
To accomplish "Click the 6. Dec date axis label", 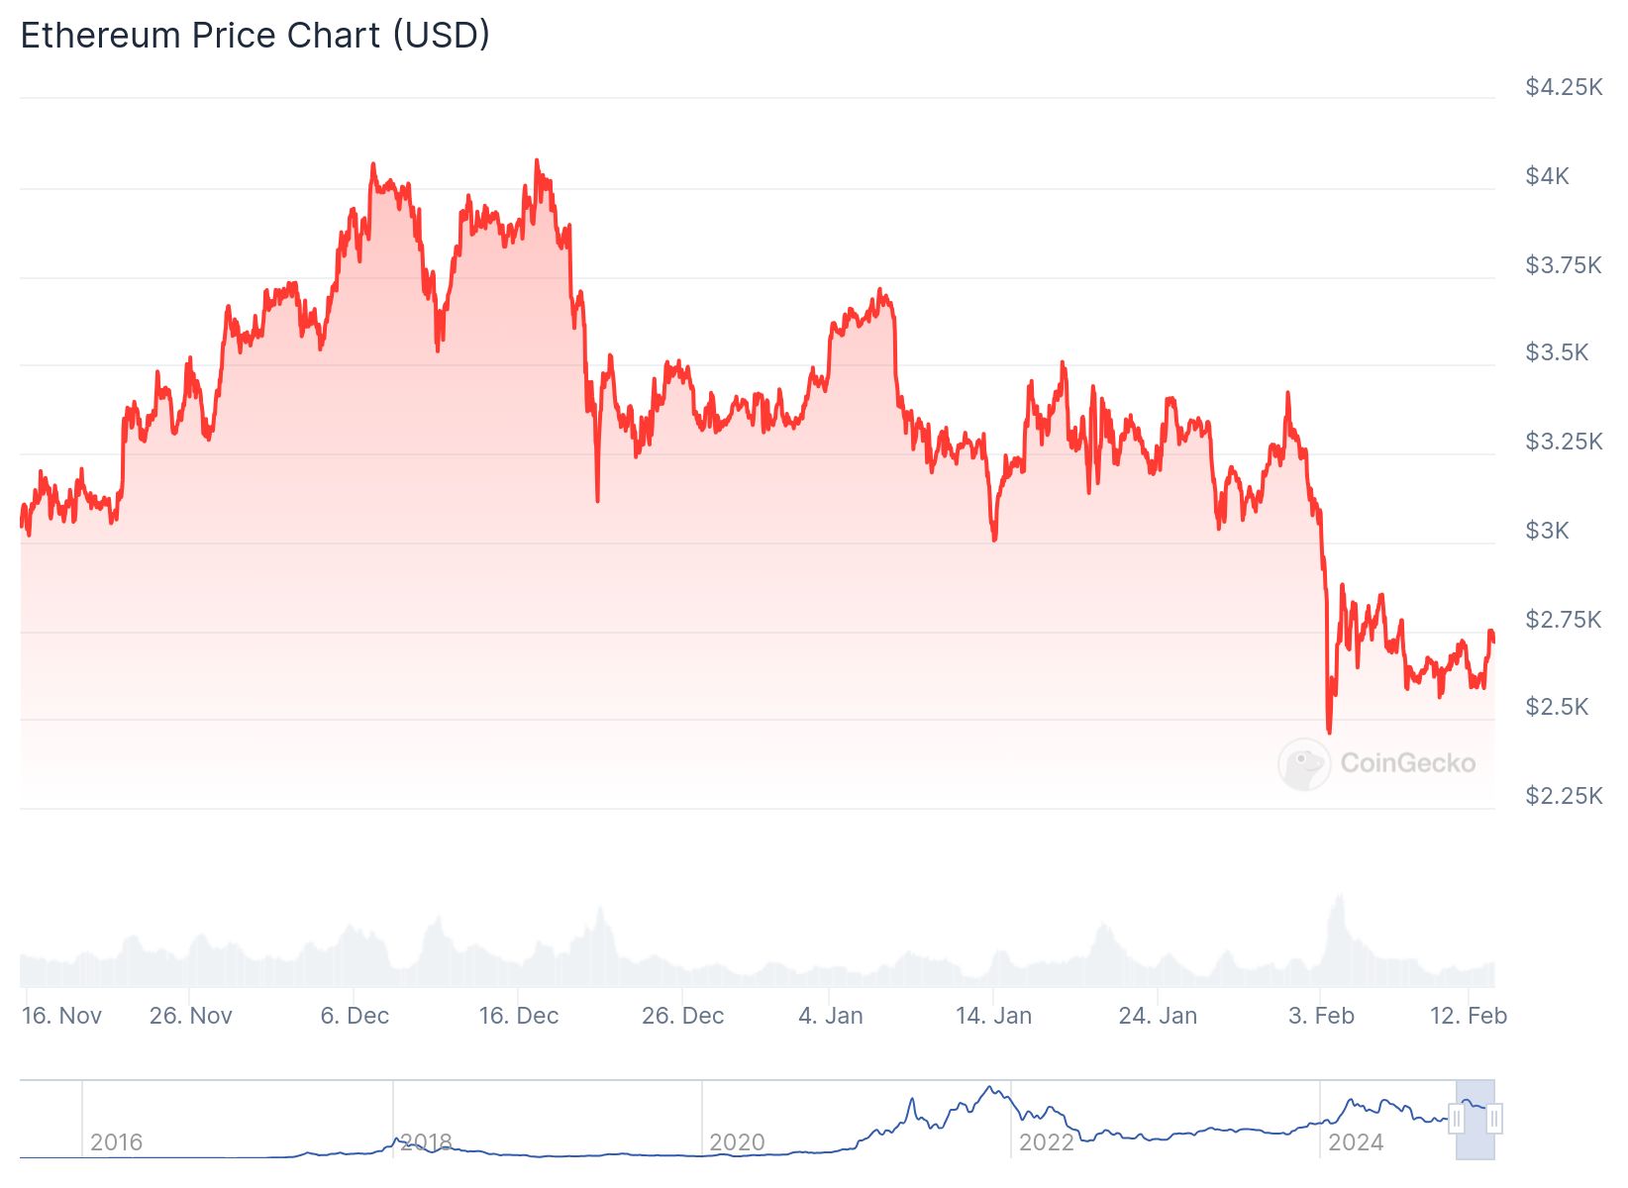I will (x=355, y=1016).
